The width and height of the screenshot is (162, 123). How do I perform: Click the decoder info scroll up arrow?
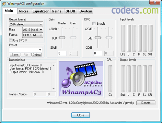53,66
